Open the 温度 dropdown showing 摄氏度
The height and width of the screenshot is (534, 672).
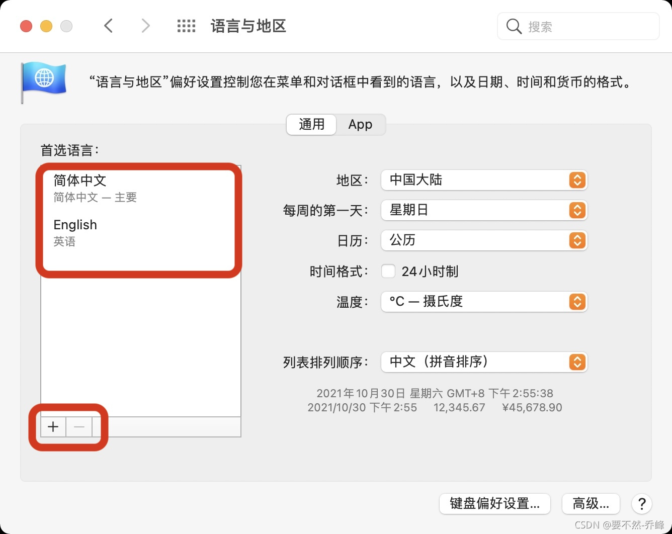484,302
